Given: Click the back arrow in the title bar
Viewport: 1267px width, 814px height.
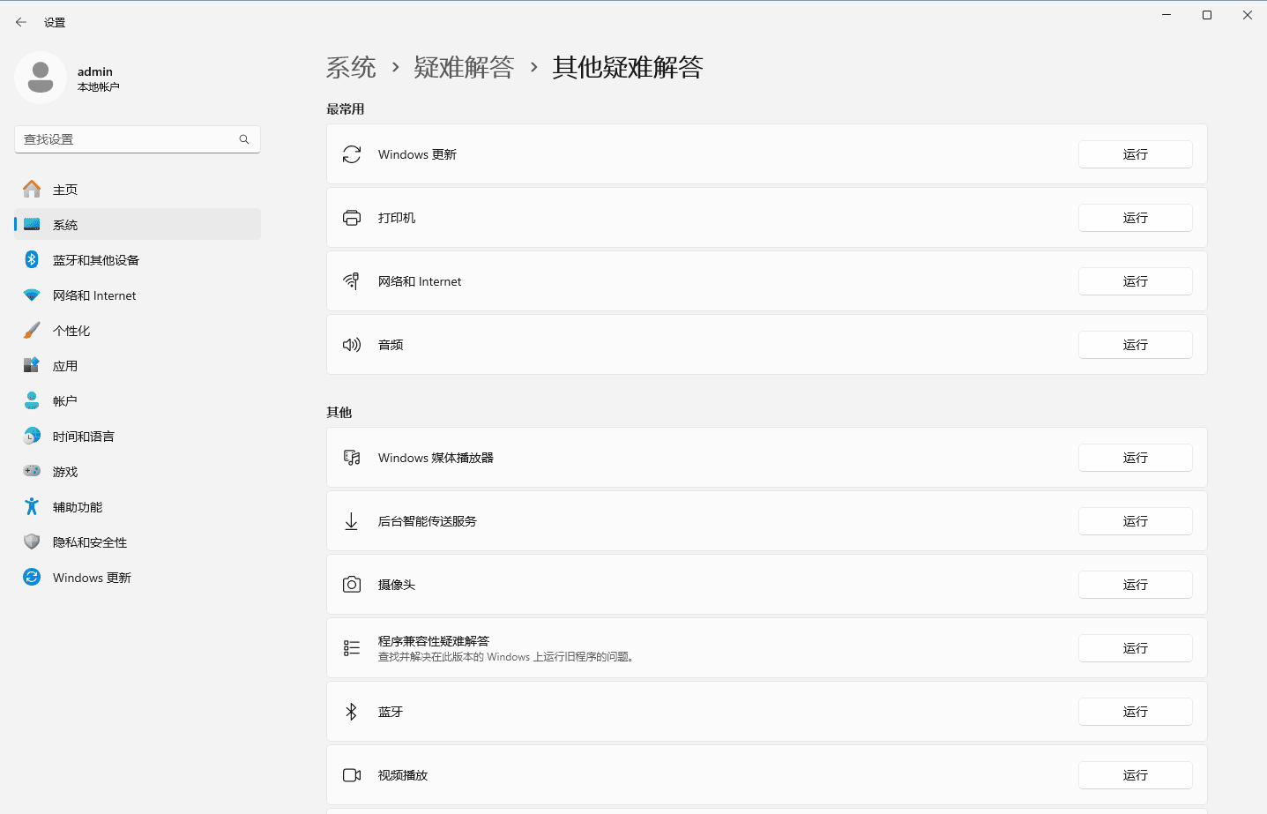Looking at the screenshot, I should (x=21, y=22).
